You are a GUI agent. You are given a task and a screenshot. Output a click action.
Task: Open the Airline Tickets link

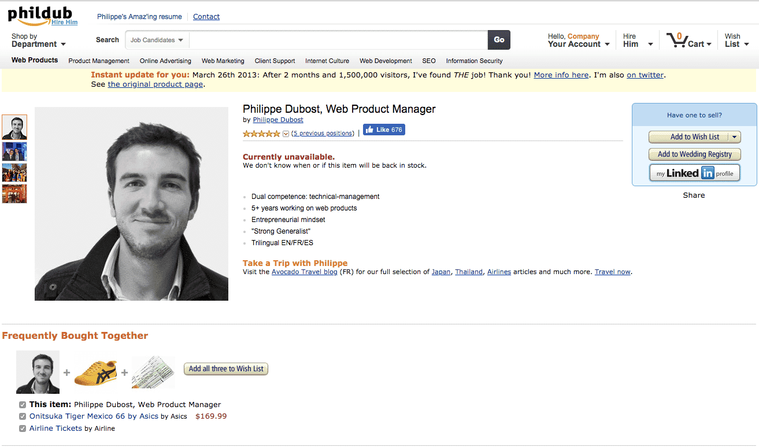click(55, 428)
